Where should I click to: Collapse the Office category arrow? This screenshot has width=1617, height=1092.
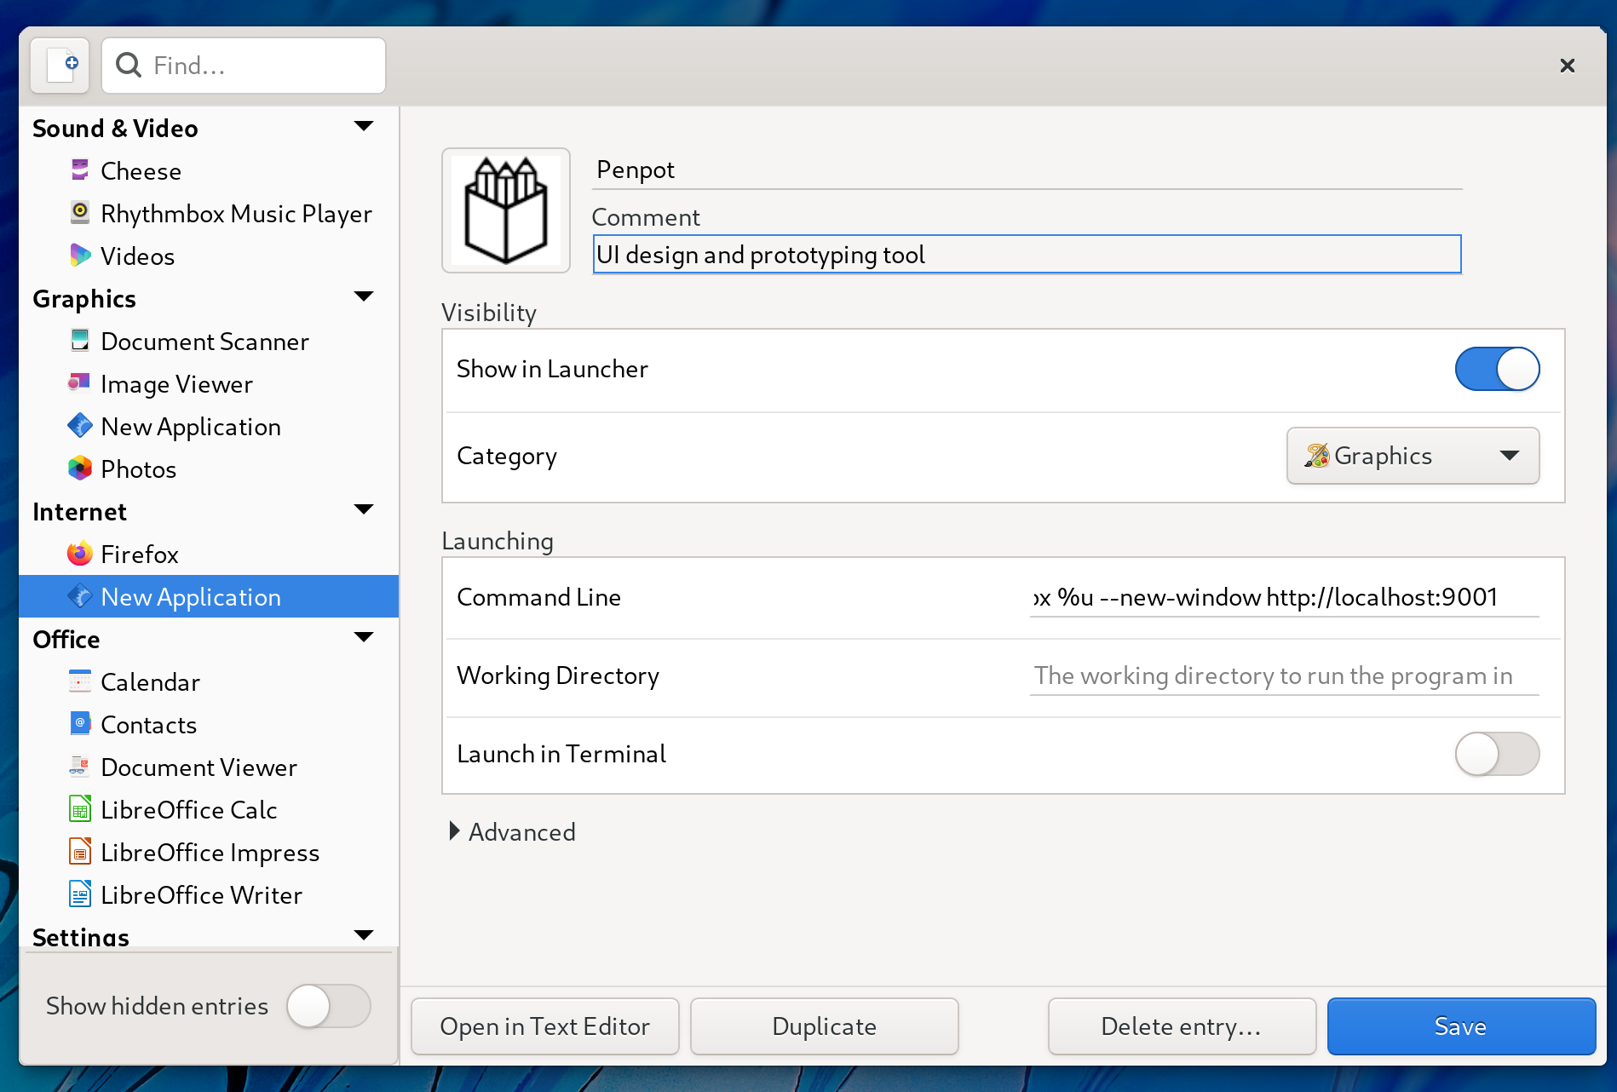point(364,638)
